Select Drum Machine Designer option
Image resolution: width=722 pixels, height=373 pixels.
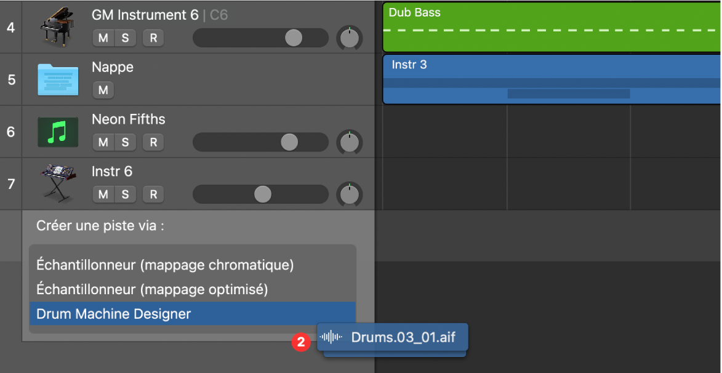[114, 314]
